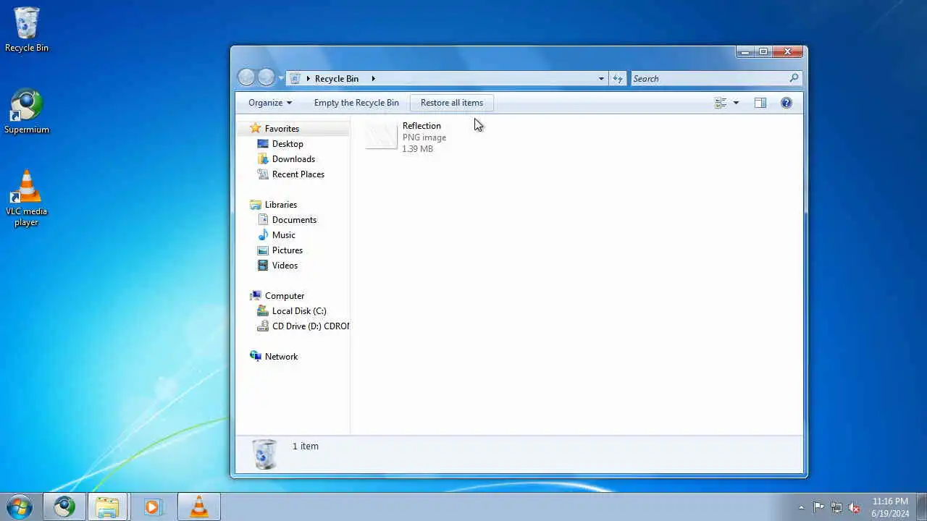
Task: Click Empty the Recycle Bin
Action: click(x=356, y=103)
